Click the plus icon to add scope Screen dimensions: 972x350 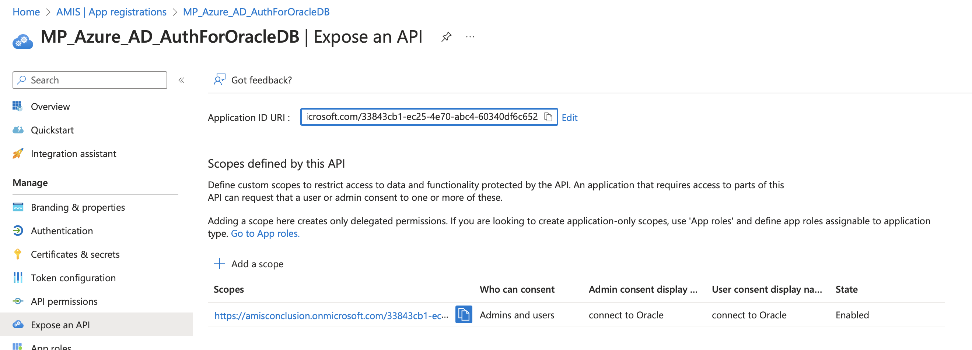tap(219, 264)
